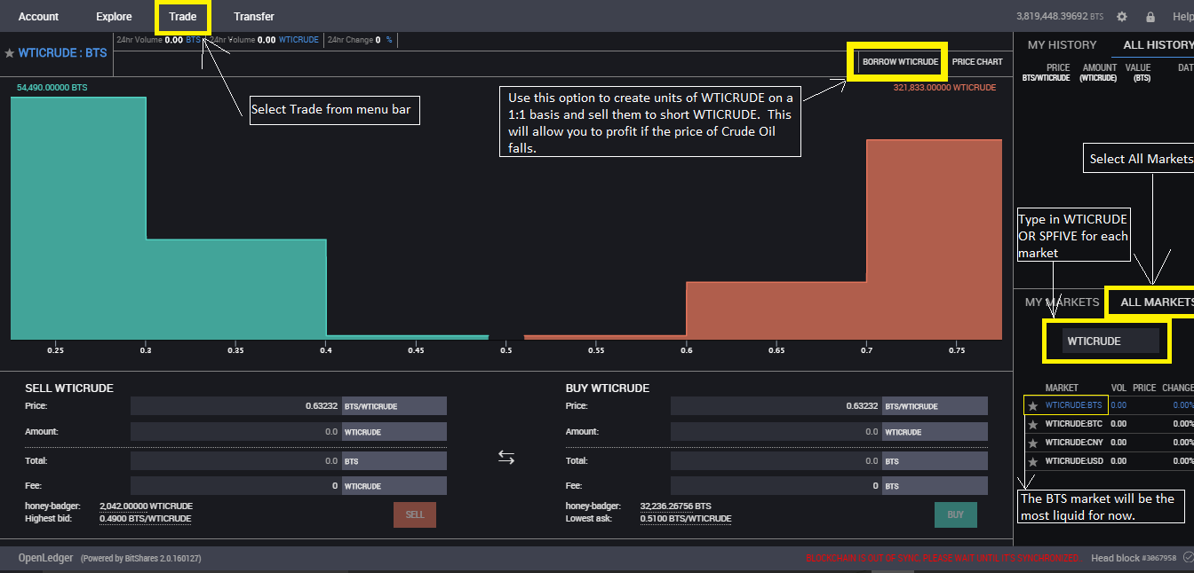Open the WTICRUDE:USD market row
Screen dimensions: 1194x573
tap(1109, 461)
